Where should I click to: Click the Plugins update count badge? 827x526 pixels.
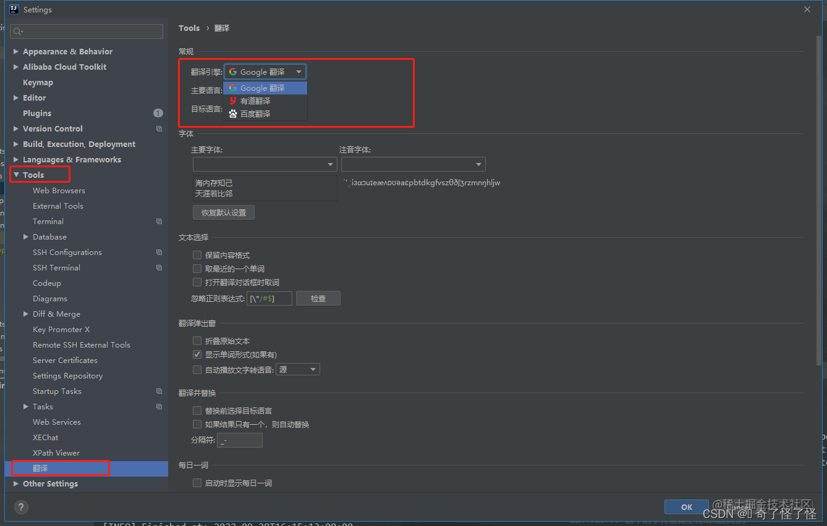pyautogui.click(x=158, y=113)
